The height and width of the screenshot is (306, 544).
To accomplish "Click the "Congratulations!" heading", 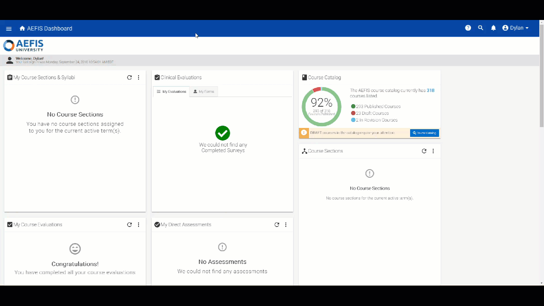I will pos(75,264).
